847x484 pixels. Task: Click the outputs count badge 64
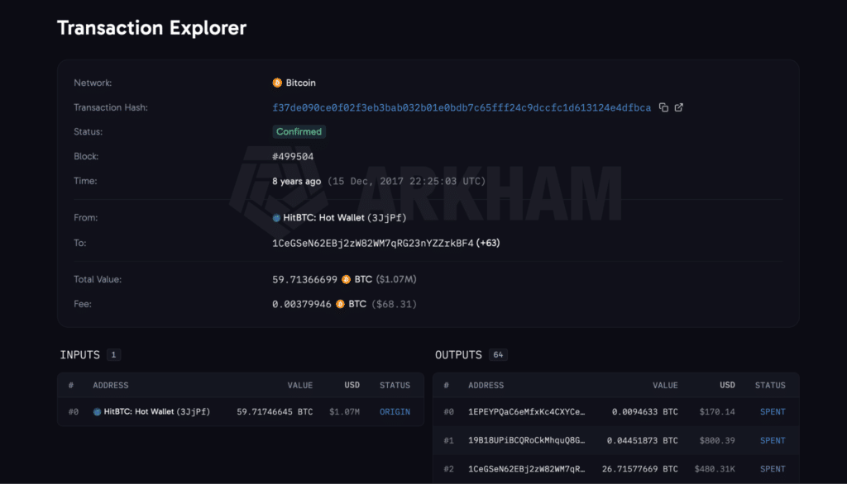pyautogui.click(x=498, y=354)
